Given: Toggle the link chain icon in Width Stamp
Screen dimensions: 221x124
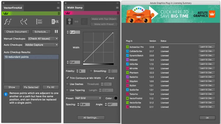Looking at the screenshot, I should point(76,21).
